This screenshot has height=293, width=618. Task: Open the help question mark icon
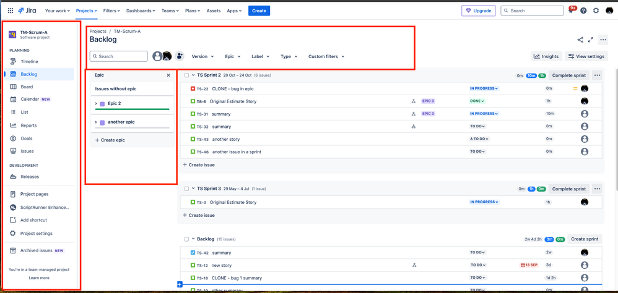point(583,11)
